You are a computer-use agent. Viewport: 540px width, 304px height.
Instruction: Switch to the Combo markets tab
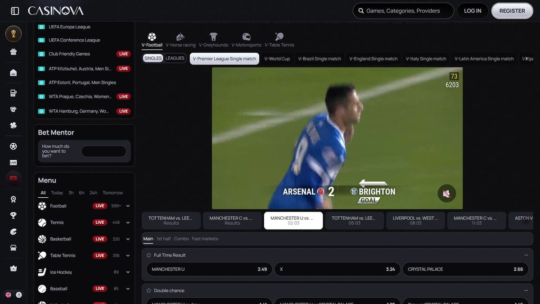point(181,239)
